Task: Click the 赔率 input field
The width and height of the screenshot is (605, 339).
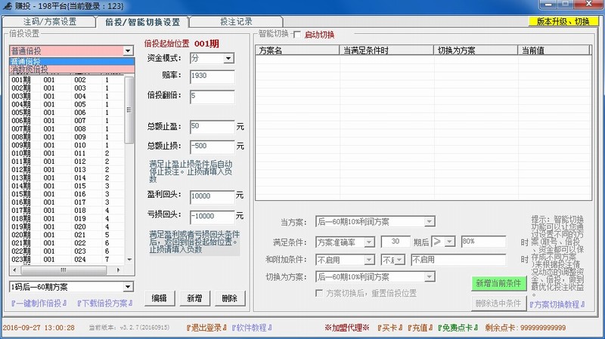Action: tap(212, 77)
